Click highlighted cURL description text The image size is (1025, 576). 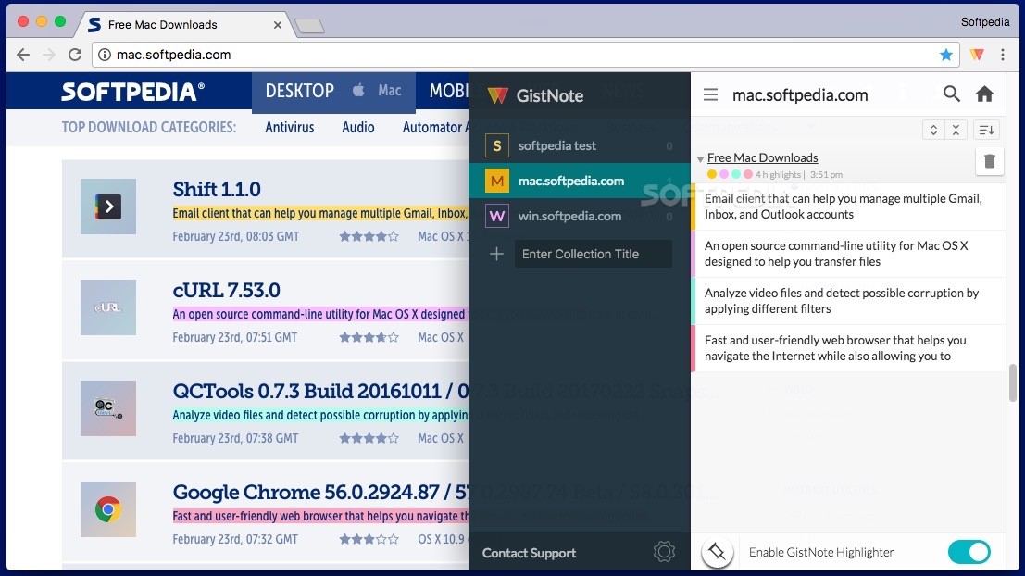[320, 315]
